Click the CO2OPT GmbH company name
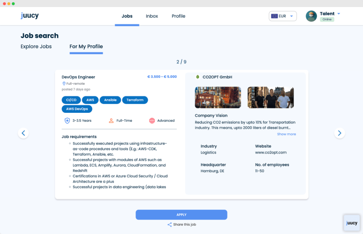Screen dimensions: 363x234 coord(218,77)
